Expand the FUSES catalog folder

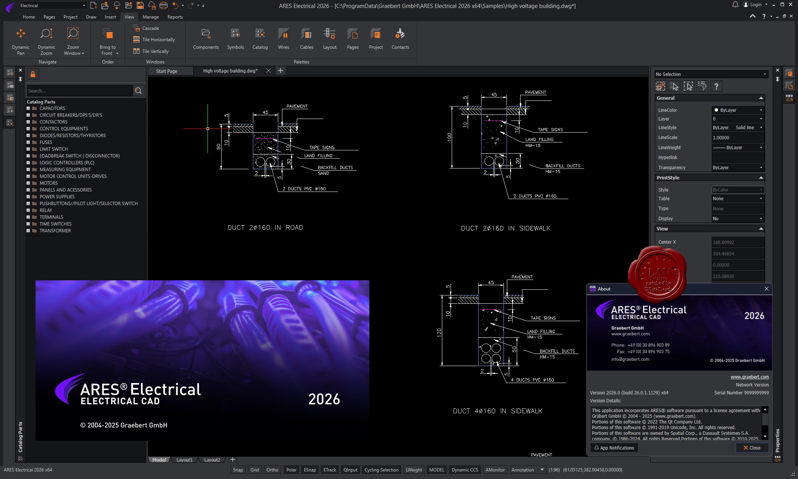pyautogui.click(x=28, y=142)
